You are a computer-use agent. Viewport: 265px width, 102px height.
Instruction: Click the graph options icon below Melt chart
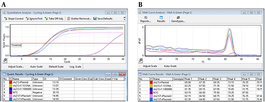140,60
